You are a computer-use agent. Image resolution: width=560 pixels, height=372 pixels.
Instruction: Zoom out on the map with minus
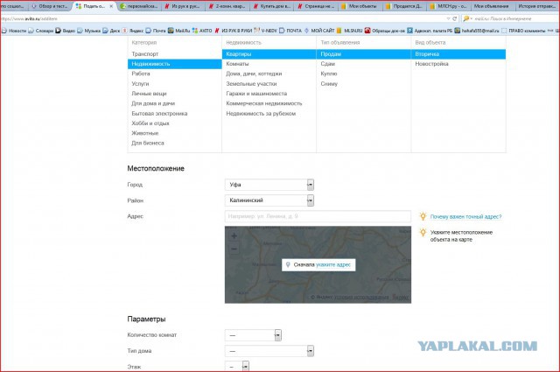pos(234,249)
